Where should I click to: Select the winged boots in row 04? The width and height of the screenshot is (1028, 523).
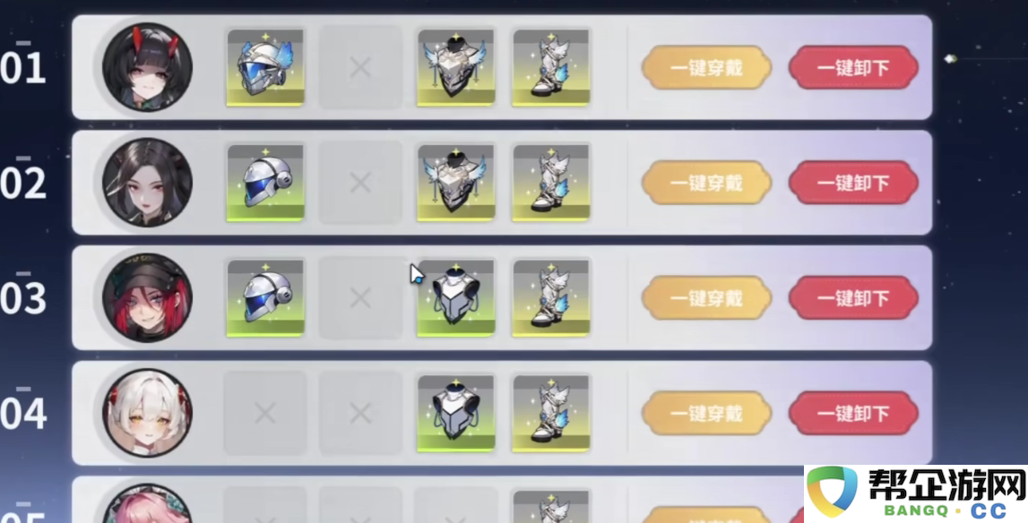click(551, 414)
